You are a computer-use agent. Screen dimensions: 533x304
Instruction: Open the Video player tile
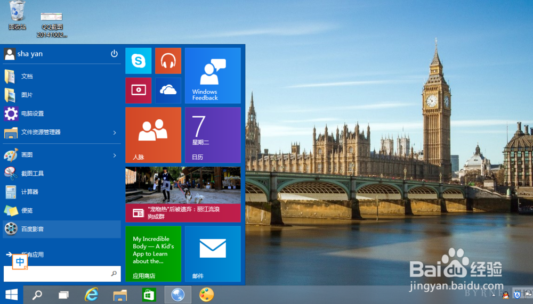[139, 91]
